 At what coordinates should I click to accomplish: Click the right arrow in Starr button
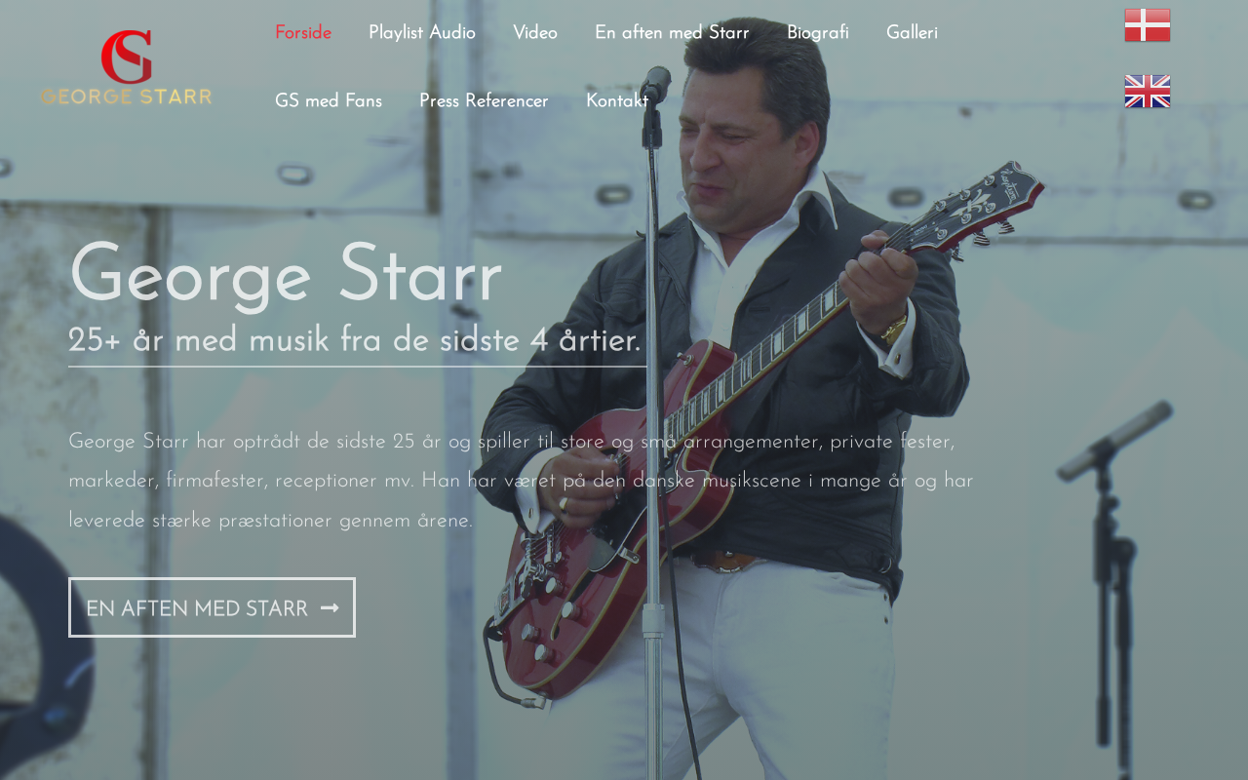[330, 608]
